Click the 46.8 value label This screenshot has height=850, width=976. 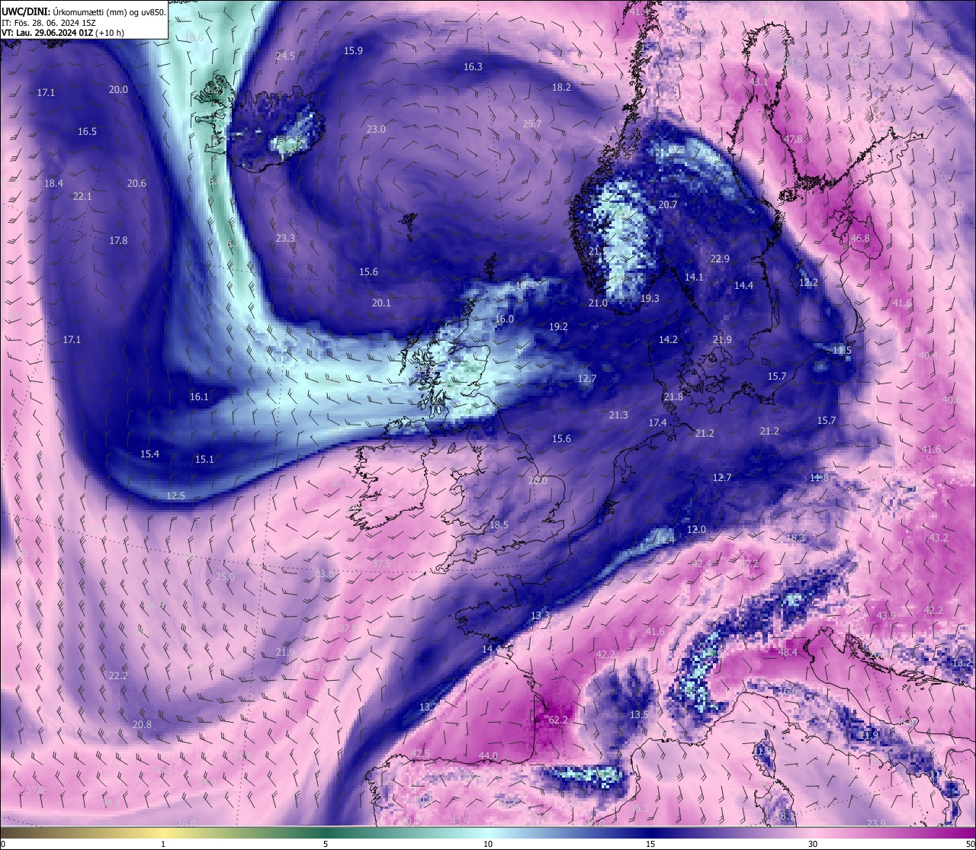[x=860, y=238]
